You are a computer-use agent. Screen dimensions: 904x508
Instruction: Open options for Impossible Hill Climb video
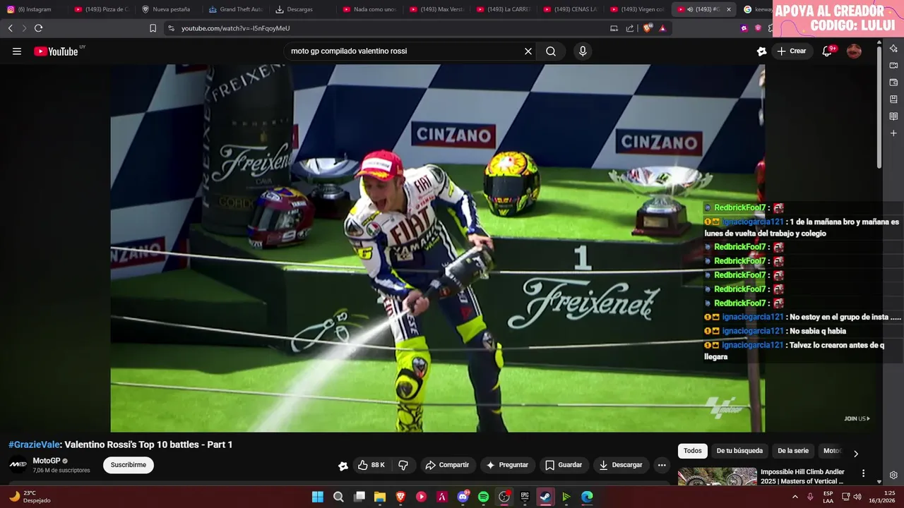click(x=863, y=473)
